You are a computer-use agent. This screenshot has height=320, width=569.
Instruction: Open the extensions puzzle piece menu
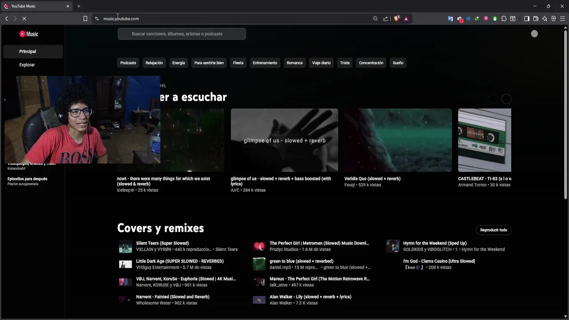(x=504, y=19)
